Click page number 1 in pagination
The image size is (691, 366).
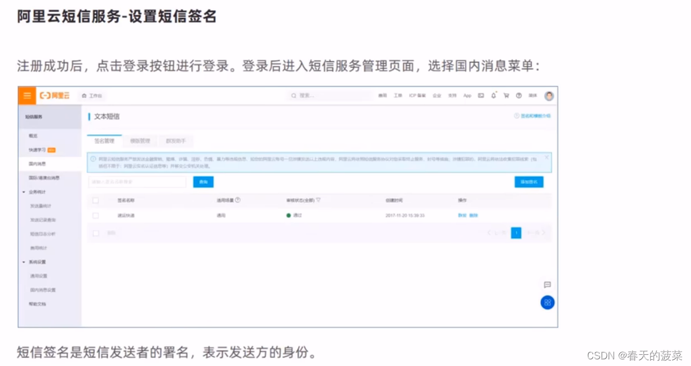click(516, 233)
